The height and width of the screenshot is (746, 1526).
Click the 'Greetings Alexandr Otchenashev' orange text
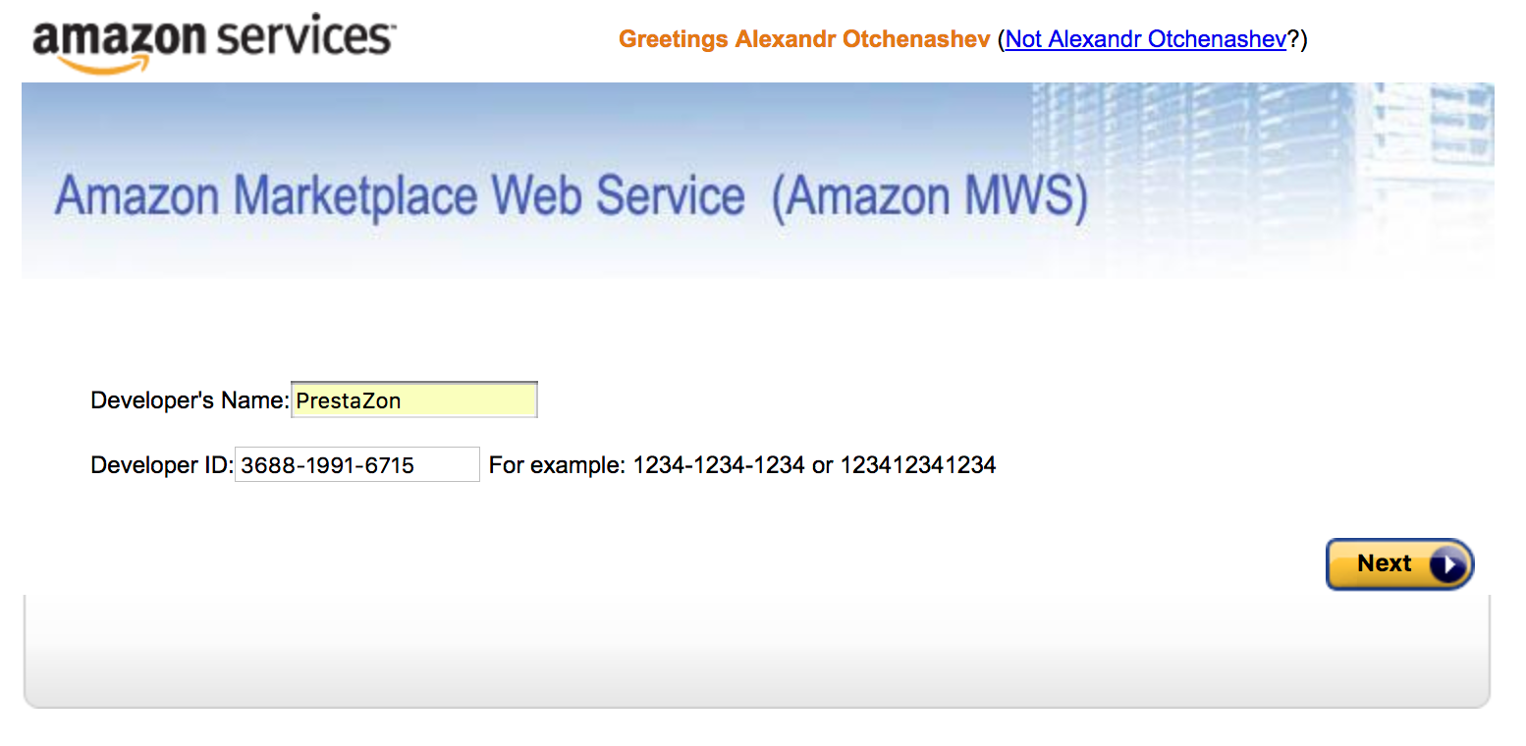click(x=804, y=39)
